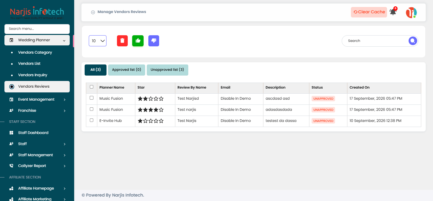Viewport: 433px width, 201px height.
Task: Click the Callyzer Report phone icon
Action: tap(11, 166)
